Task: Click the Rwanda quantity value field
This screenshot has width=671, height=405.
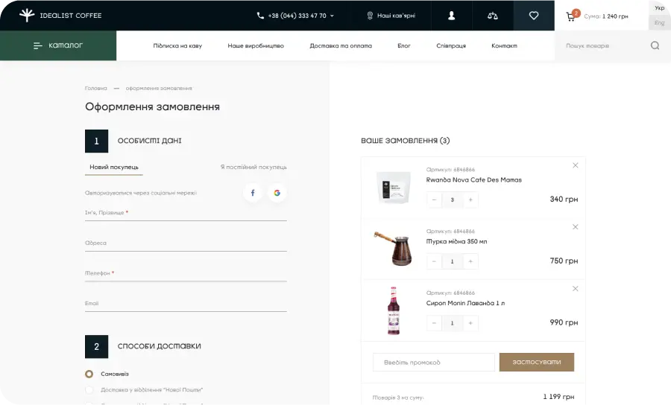Action: [x=452, y=200]
